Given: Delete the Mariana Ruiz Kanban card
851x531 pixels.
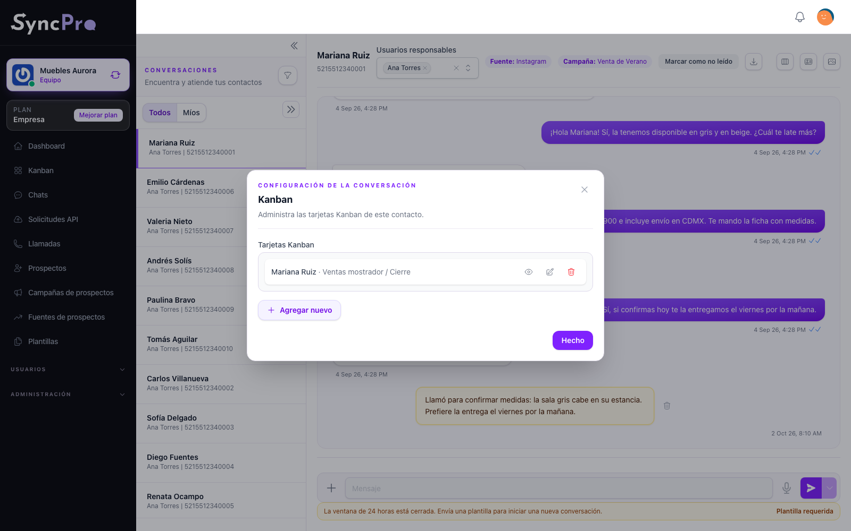Looking at the screenshot, I should pos(571,272).
